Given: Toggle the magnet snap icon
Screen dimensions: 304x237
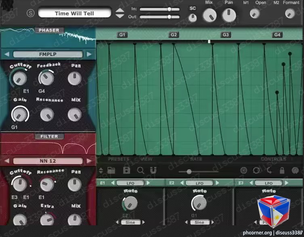Looking at the screenshot, I should (153, 170).
